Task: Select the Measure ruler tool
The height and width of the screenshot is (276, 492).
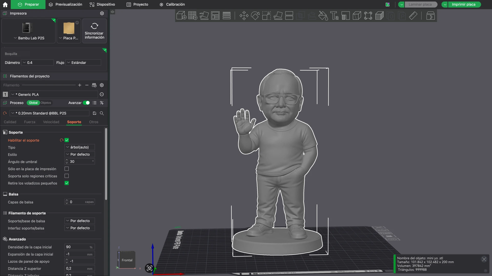Action: pos(413,16)
